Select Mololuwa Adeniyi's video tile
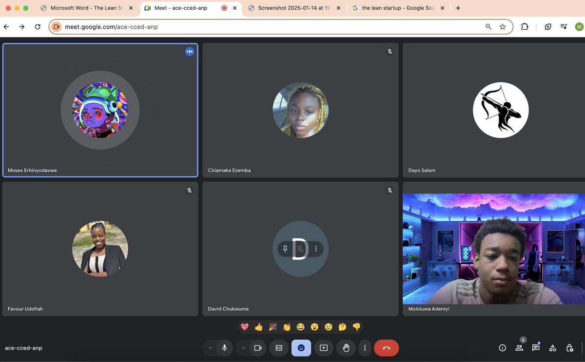The height and width of the screenshot is (362, 585). (x=494, y=249)
